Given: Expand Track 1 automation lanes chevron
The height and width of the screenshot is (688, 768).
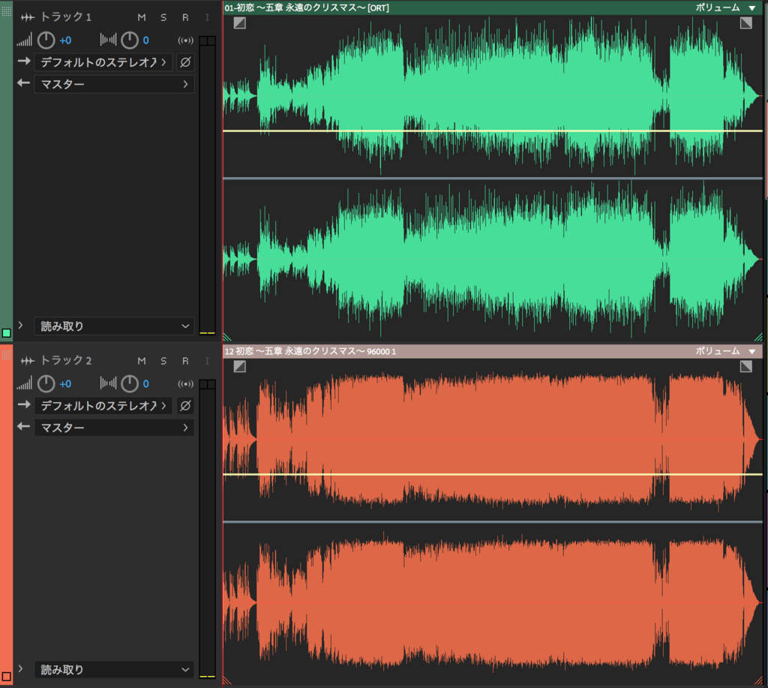Looking at the screenshot, I should coord(20,325).
